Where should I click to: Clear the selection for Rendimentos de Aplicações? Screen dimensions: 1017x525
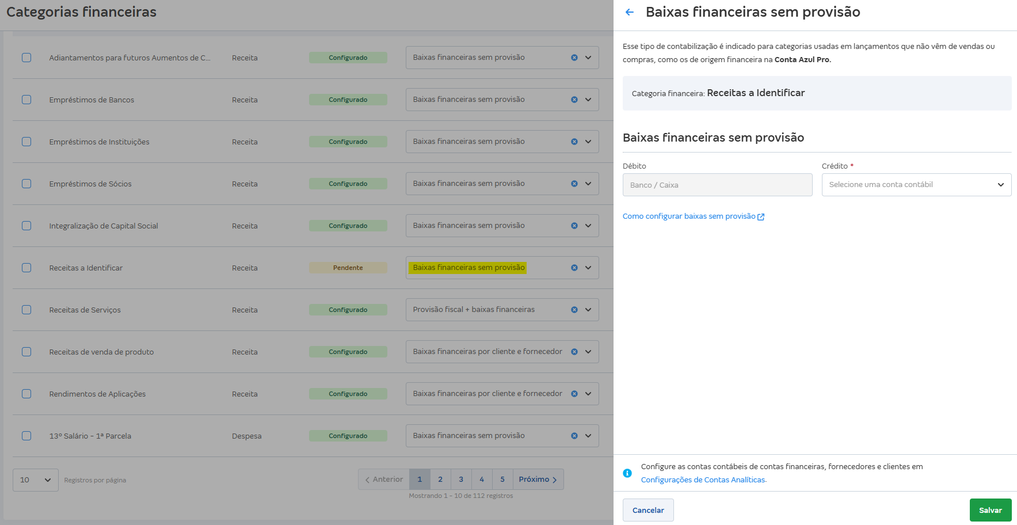[x=574, y=393]
